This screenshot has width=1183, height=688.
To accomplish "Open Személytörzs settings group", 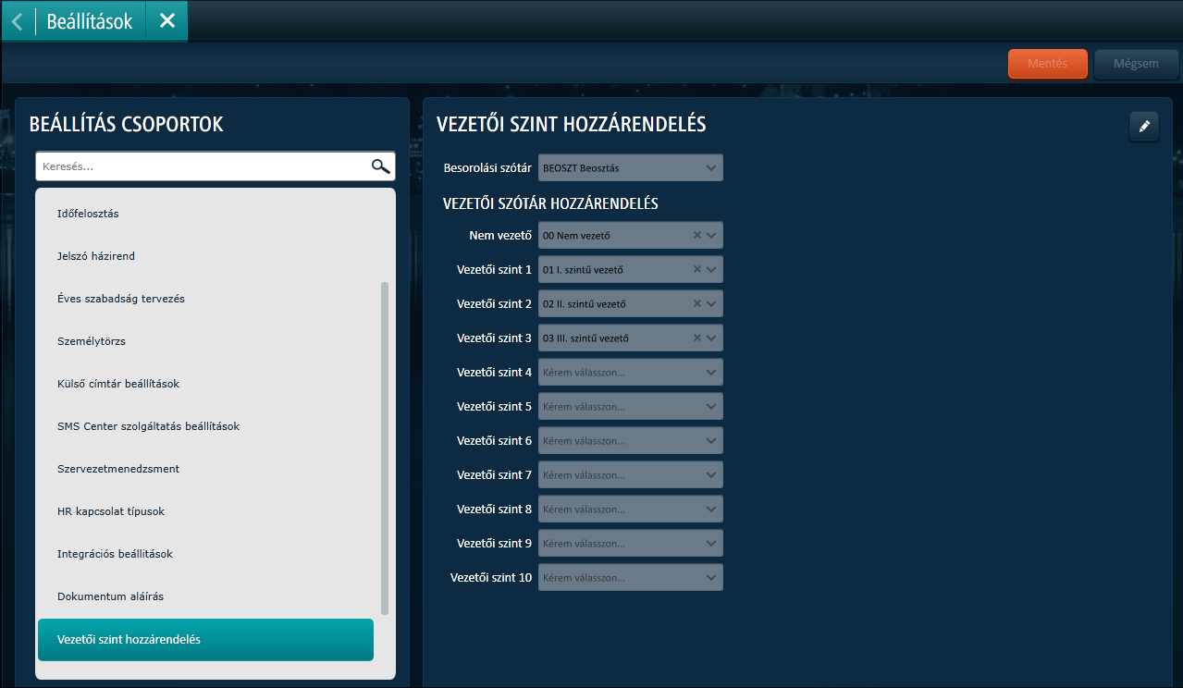I will 205,341.
